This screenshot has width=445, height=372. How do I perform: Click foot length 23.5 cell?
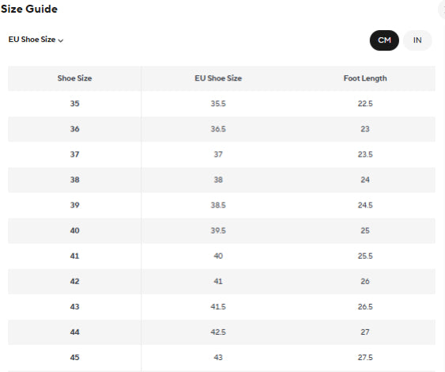tap(365, 154)
